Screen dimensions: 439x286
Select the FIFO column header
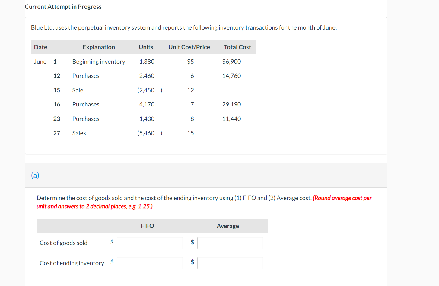click(x=147, y=226)
